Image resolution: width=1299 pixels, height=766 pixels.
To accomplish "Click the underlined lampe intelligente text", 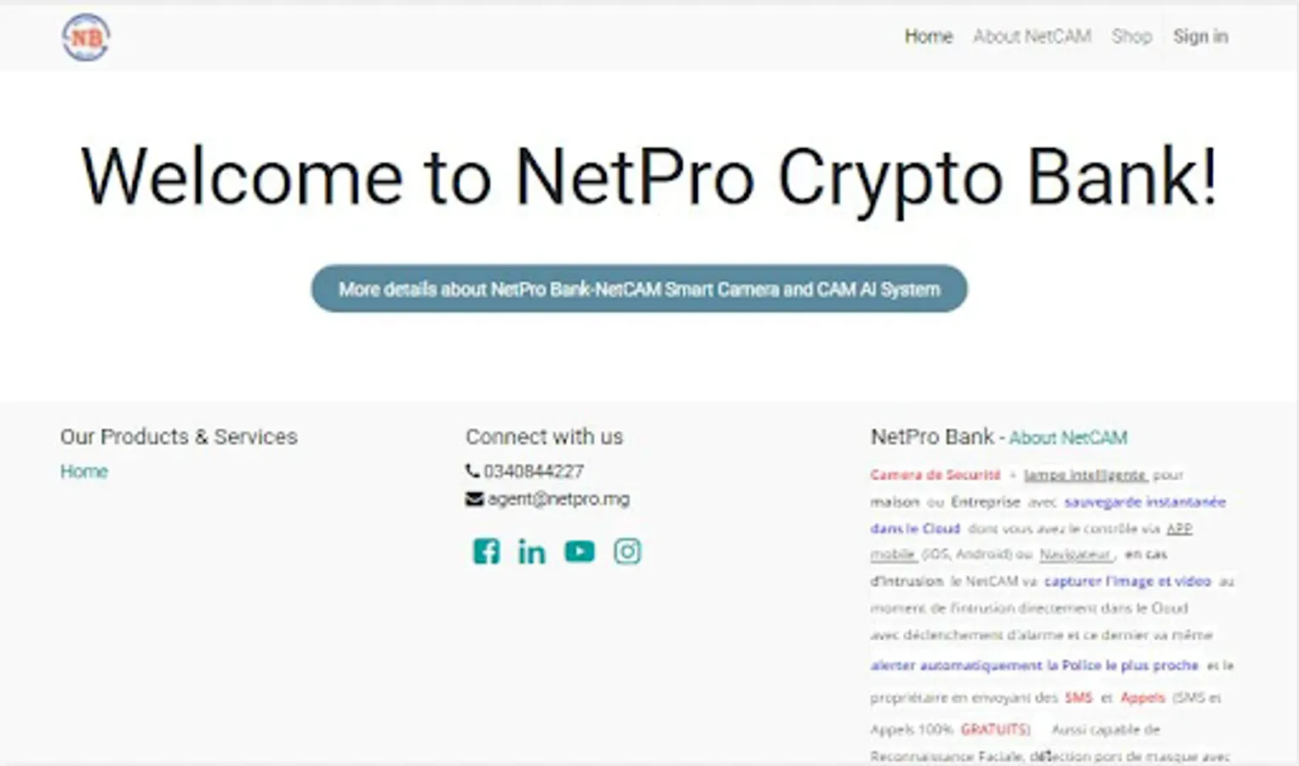I will tap(1085, 475).
